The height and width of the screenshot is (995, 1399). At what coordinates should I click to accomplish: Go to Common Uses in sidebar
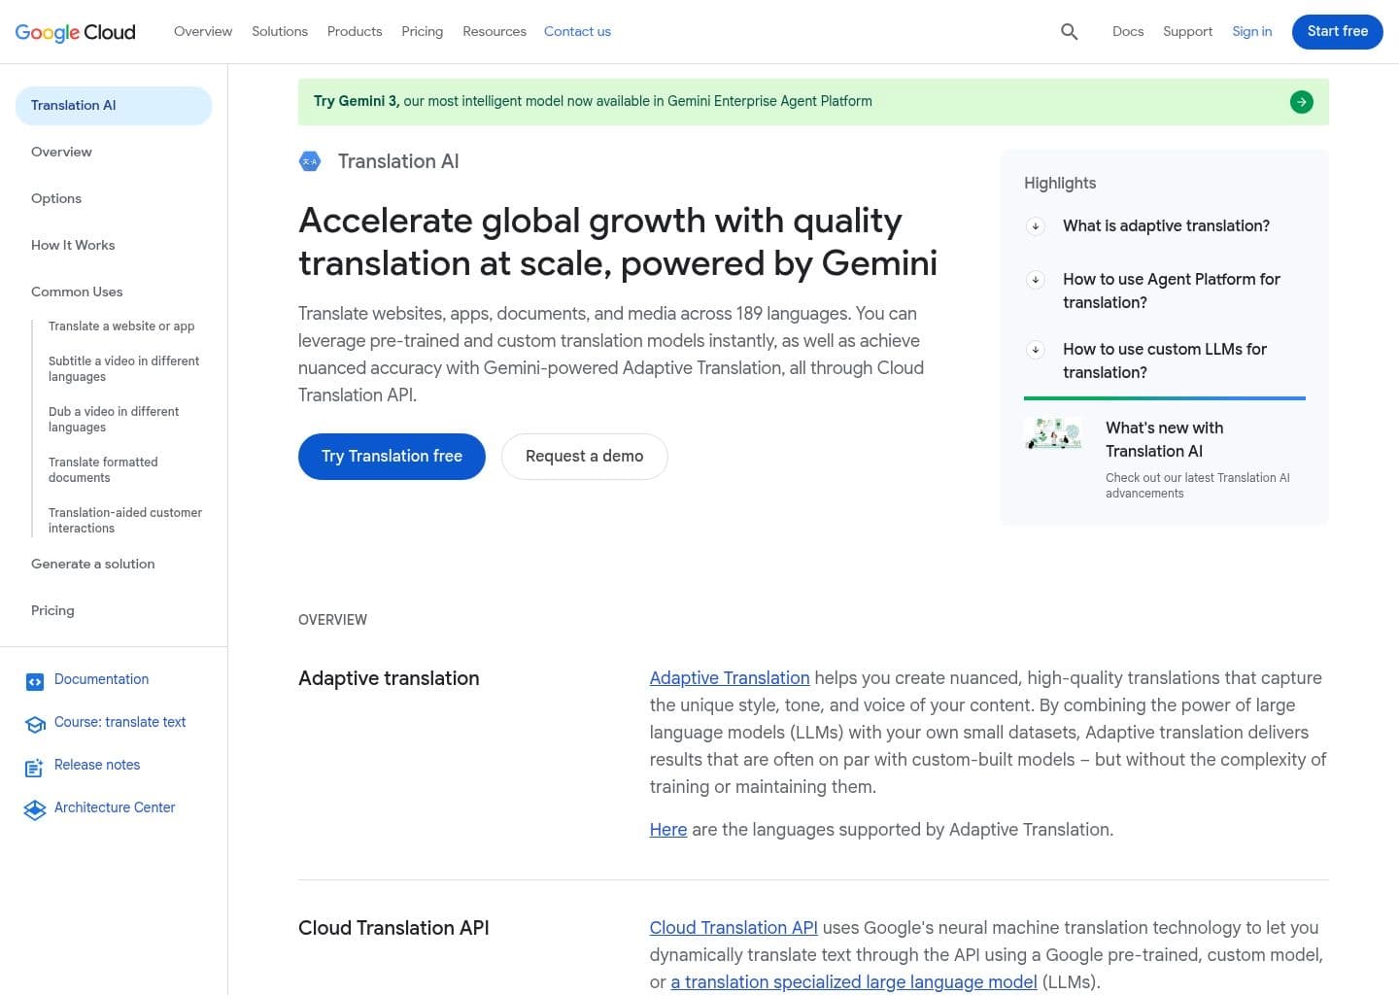tap(77, 292)
